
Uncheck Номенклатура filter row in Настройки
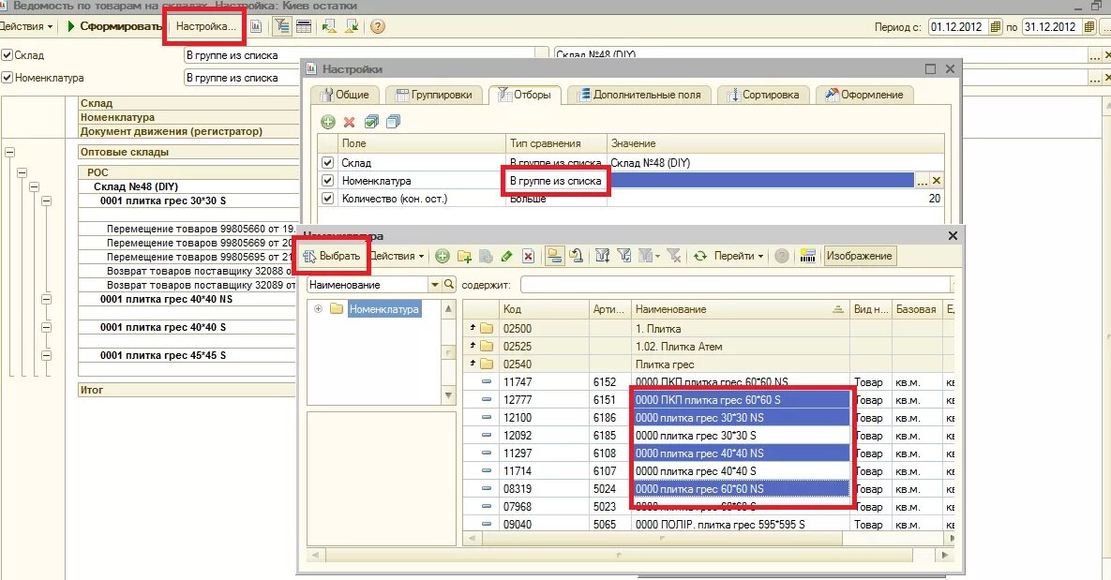(x=327, y=181)
